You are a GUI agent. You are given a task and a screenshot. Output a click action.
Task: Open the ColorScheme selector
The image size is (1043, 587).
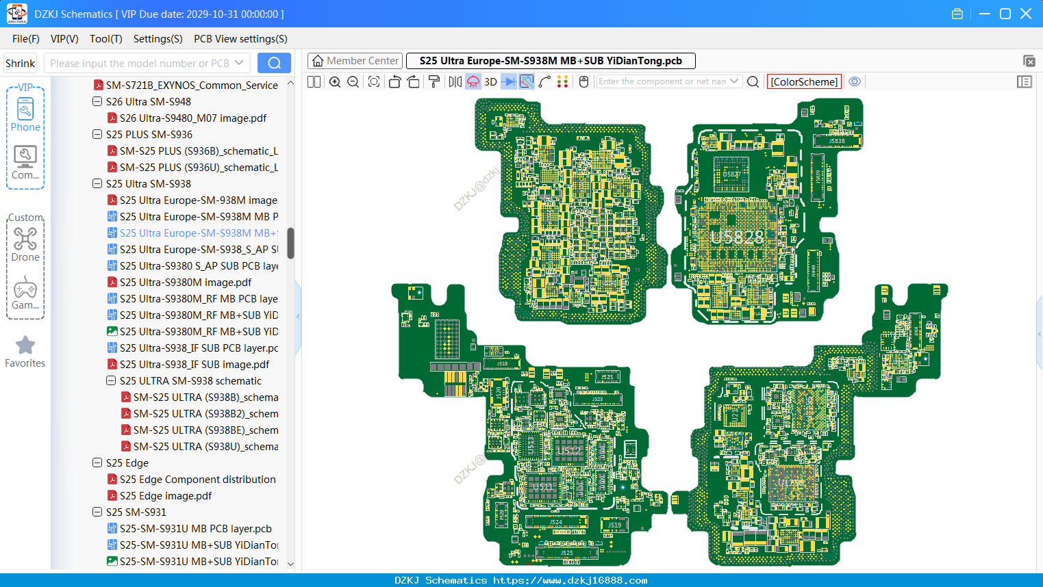(x=804, y=81)
